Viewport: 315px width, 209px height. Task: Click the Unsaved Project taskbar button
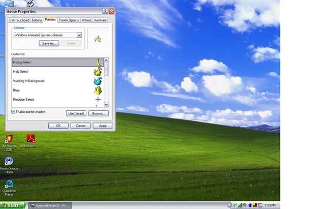pyautogui.click(x=50, y=205)
